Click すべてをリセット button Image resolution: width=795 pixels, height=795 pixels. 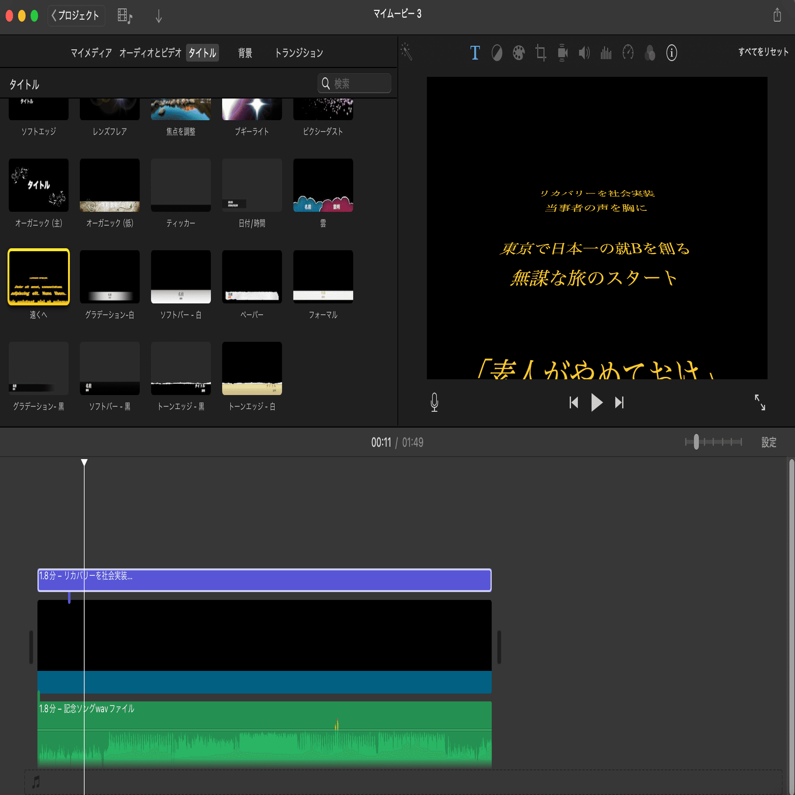click(763, 52)
